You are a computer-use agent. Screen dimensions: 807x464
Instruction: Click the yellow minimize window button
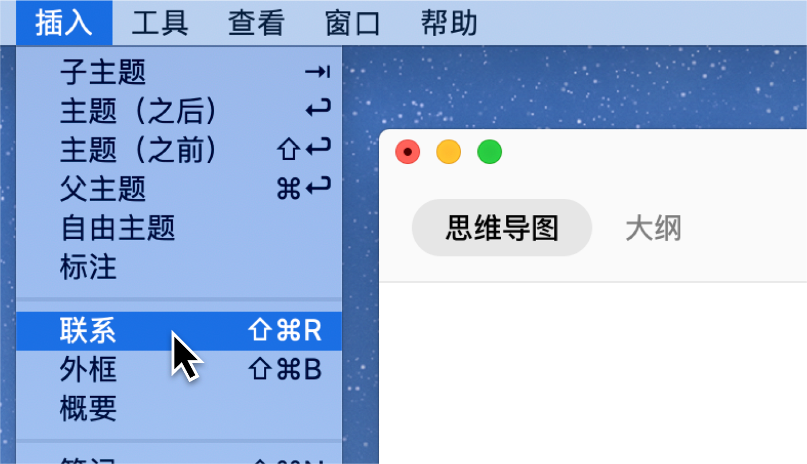coord(449,152)
